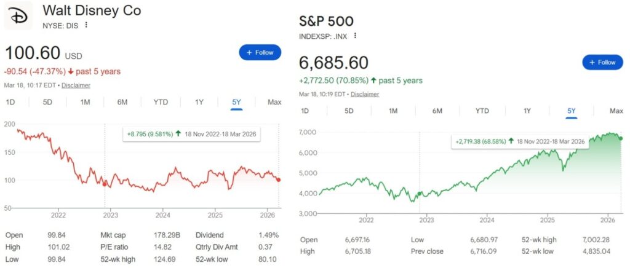This screenshot has width=630, height=268.
Task: Click the green endpoint dot on the S&P 500 chart
Action: (x=620, y=138)
